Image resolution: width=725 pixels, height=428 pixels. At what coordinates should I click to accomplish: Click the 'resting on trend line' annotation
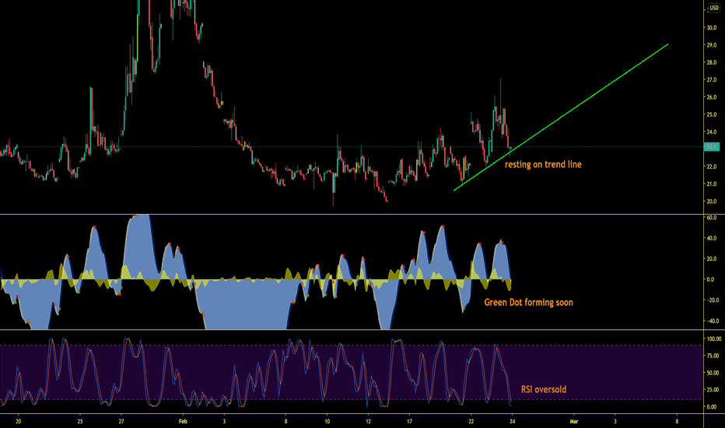[x=543, y=164]
